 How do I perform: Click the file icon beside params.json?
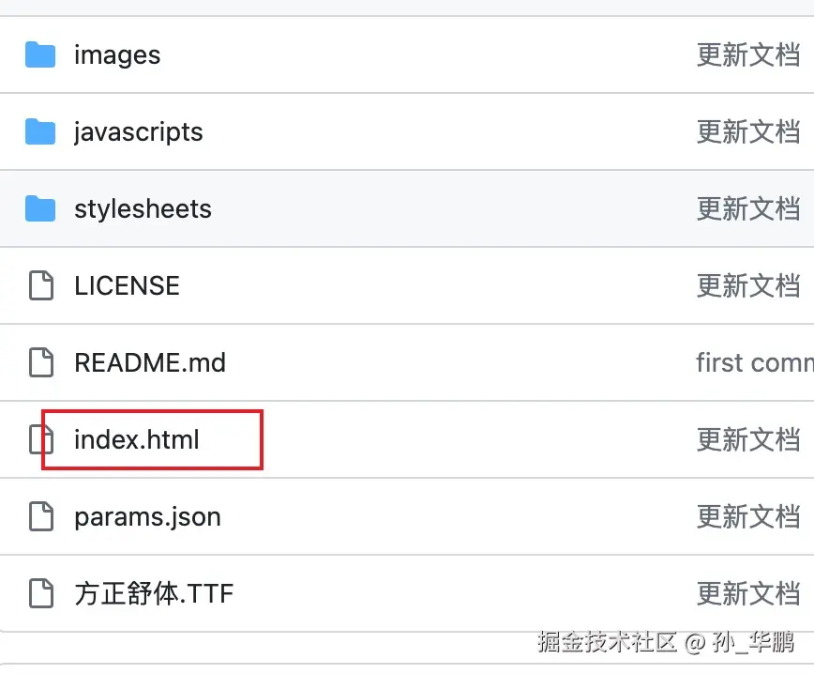pyautogui.click(x=41, y=516)
